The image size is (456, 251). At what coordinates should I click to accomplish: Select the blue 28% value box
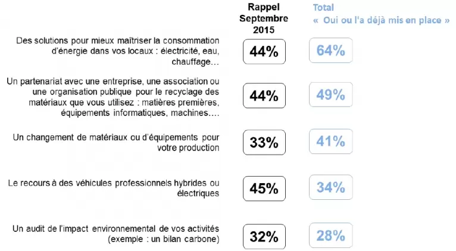coord(331,236)
